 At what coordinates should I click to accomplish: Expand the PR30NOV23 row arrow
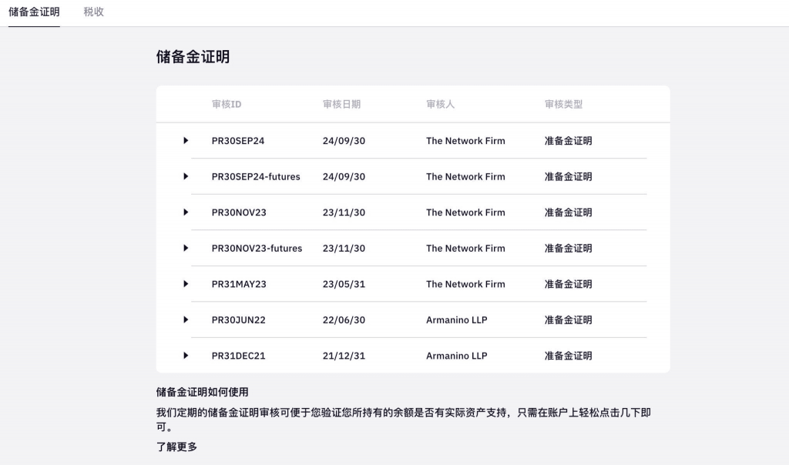click(x=186, y=212)
